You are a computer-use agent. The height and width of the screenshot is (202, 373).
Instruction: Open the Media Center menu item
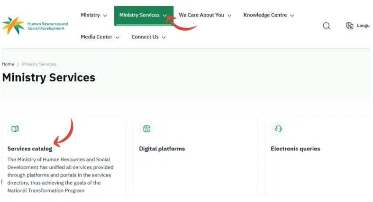[x=96, y=37]
